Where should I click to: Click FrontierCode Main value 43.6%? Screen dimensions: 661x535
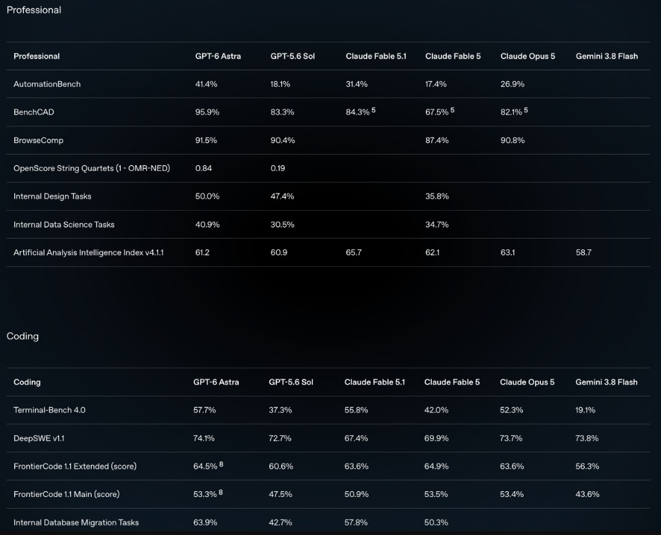(x=587, y=494)
